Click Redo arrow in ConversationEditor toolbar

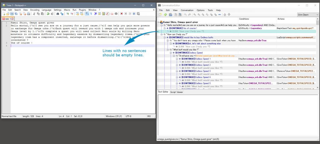[189, 14]
